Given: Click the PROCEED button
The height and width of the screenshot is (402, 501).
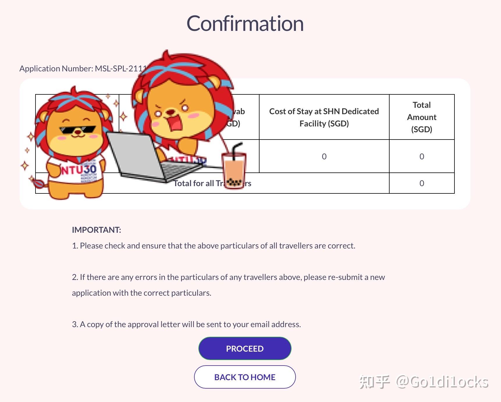Looking at the screenshot, I should pyautogui.click(x=245, y=348).
